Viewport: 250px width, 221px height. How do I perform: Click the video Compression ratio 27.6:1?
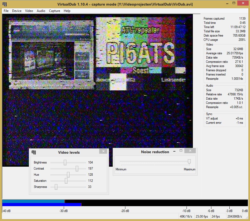(239, 62)
